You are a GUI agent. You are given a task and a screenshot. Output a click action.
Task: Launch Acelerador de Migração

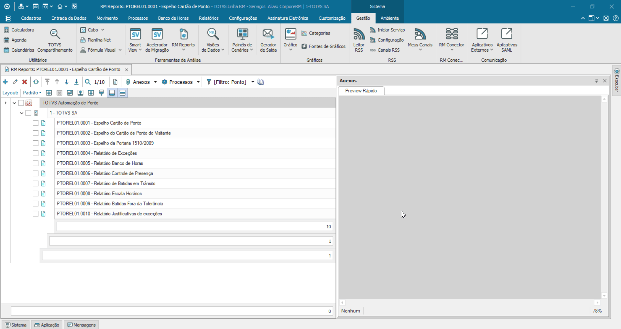pos(157,40)
